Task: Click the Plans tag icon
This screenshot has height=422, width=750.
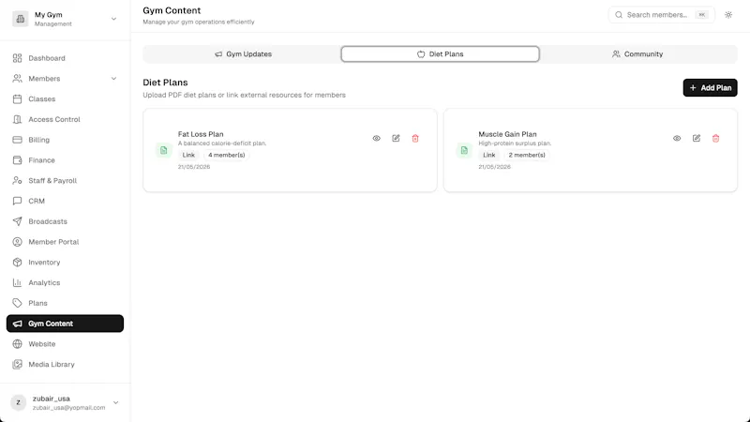Action: (17, 303)
